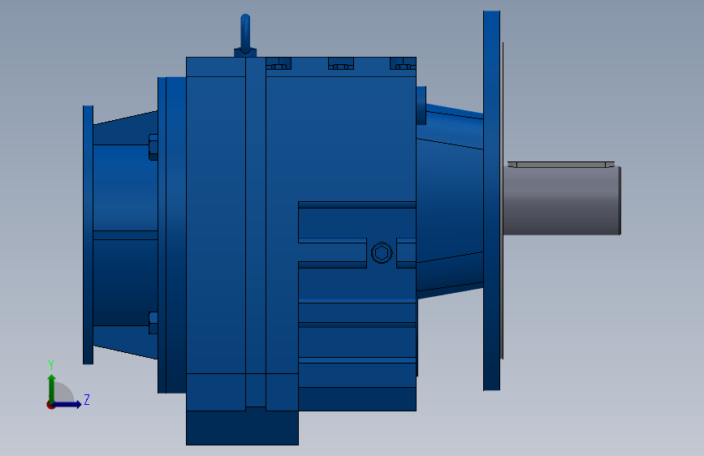Select the shaft key on the output shaft
This screenshot has height=456, width=704.
tap(561, 164)
